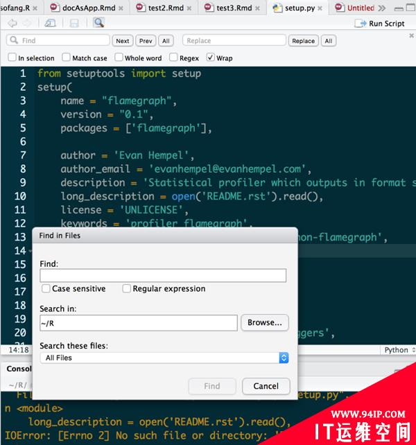The width and height of the screenshot is (416, 445).
Task: Collapse the code fold arrow at line 14
Action: point(30,251)
